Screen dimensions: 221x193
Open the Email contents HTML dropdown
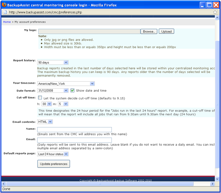tap(45, 122)
